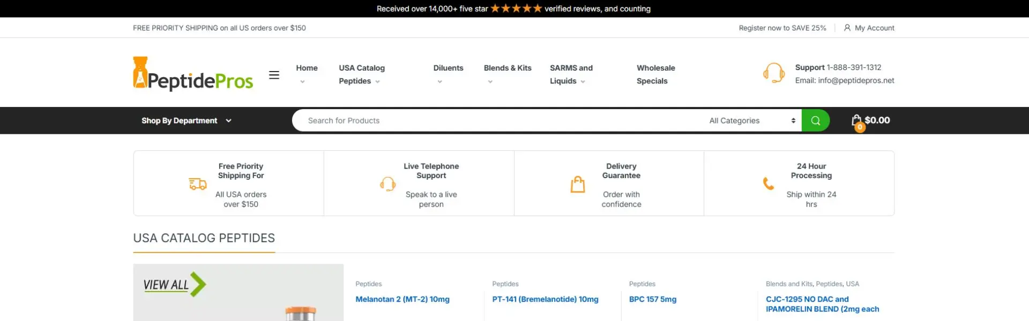Click the five star reviews banner text

pyautogui.click(x=513, y=9)
